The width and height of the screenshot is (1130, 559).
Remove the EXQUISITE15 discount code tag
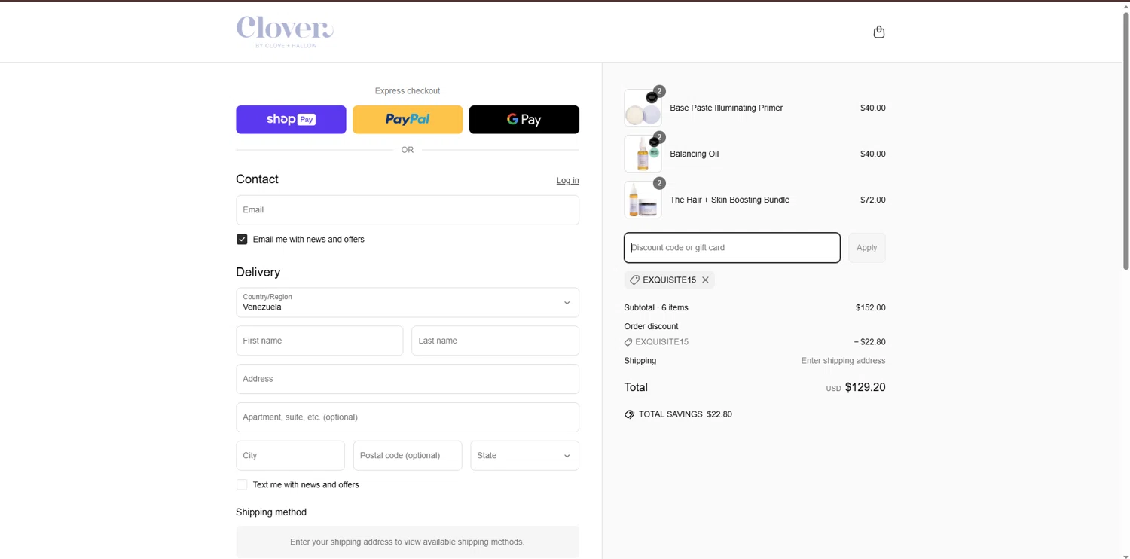(705, 279)
